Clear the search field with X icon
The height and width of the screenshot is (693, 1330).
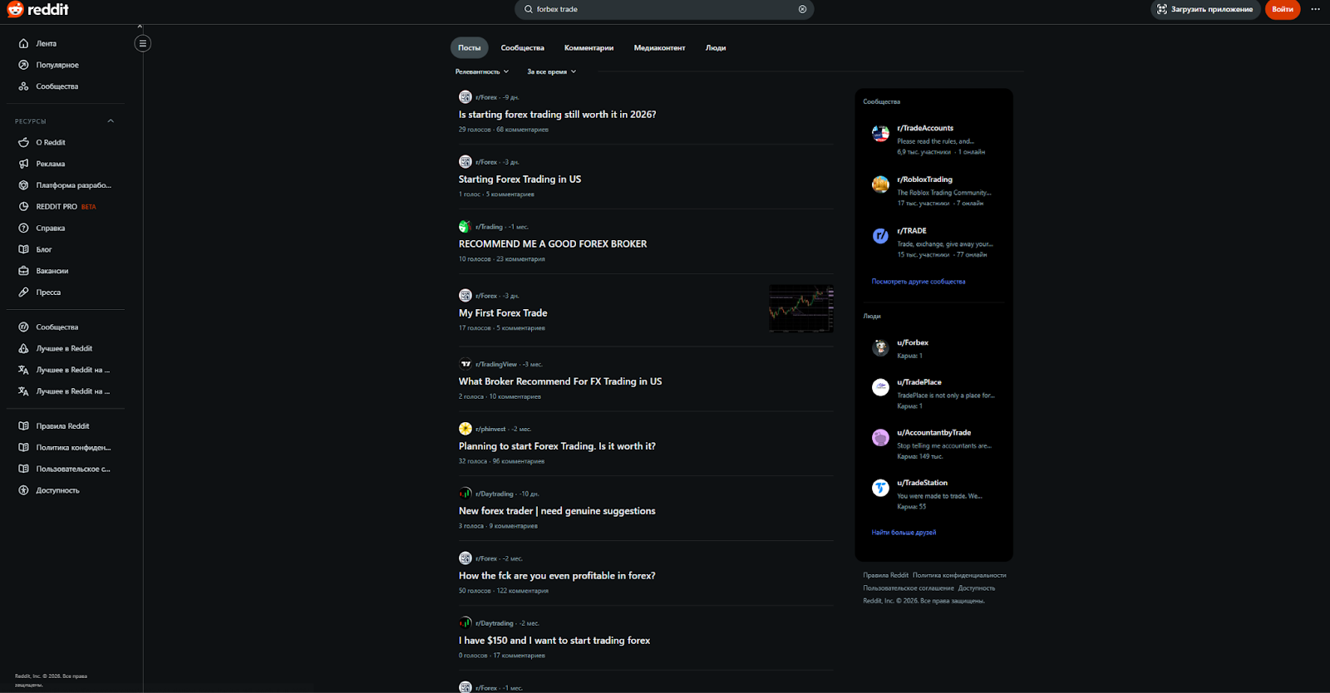coord(802,9)
